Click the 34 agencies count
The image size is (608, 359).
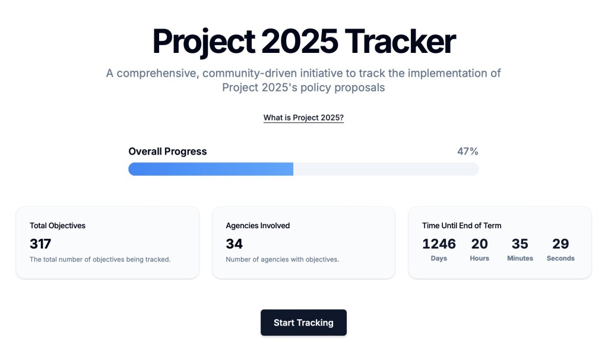(x=235, y=244)
